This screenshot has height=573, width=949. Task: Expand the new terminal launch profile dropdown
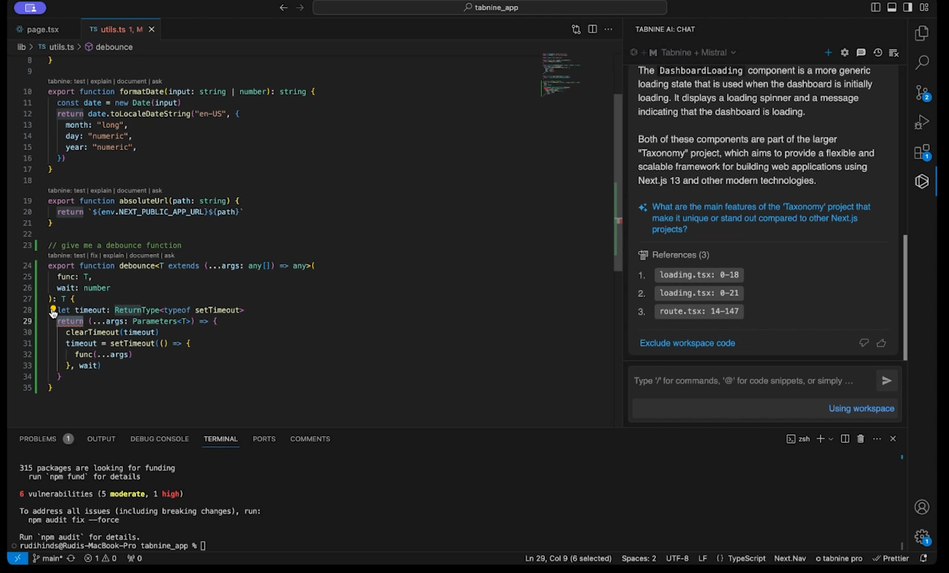click(831, 439)
